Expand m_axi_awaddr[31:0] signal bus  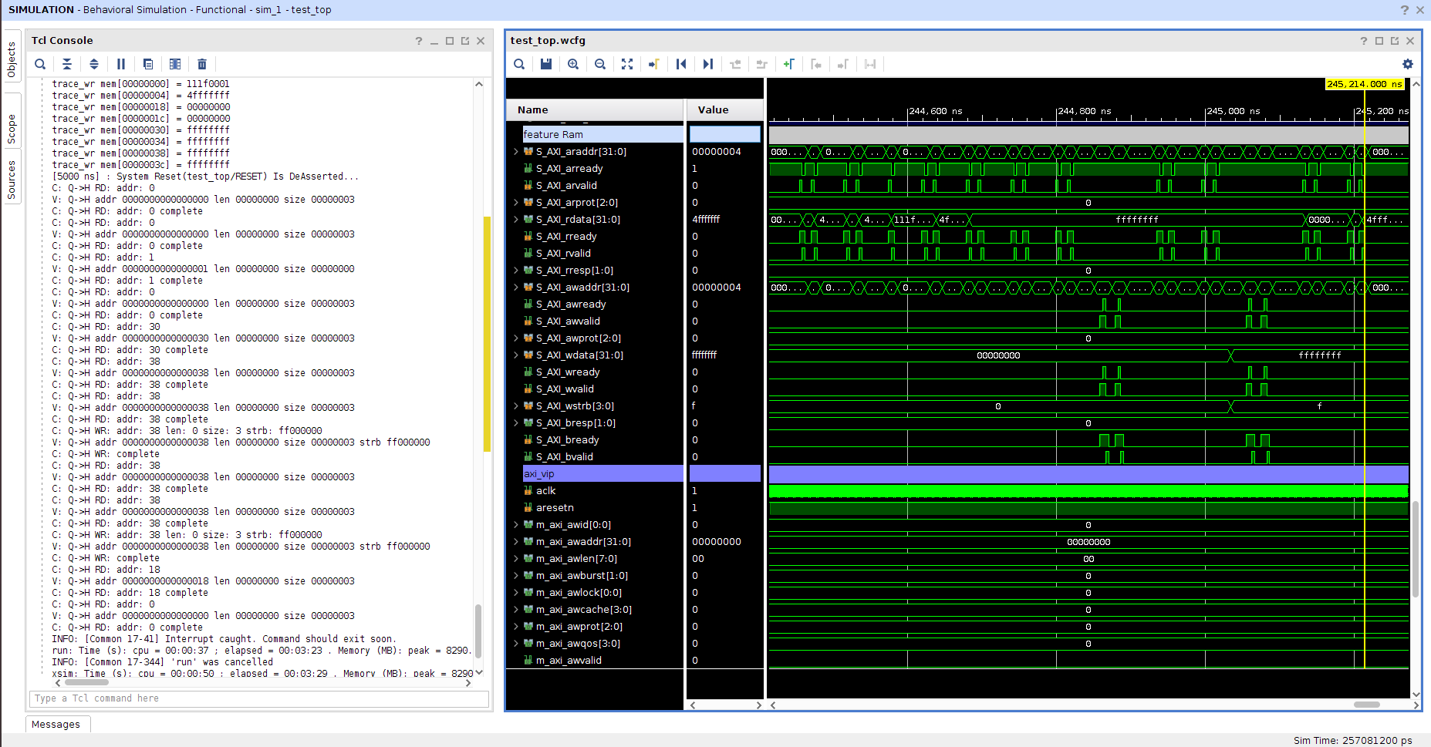click(x=516, y=542)
